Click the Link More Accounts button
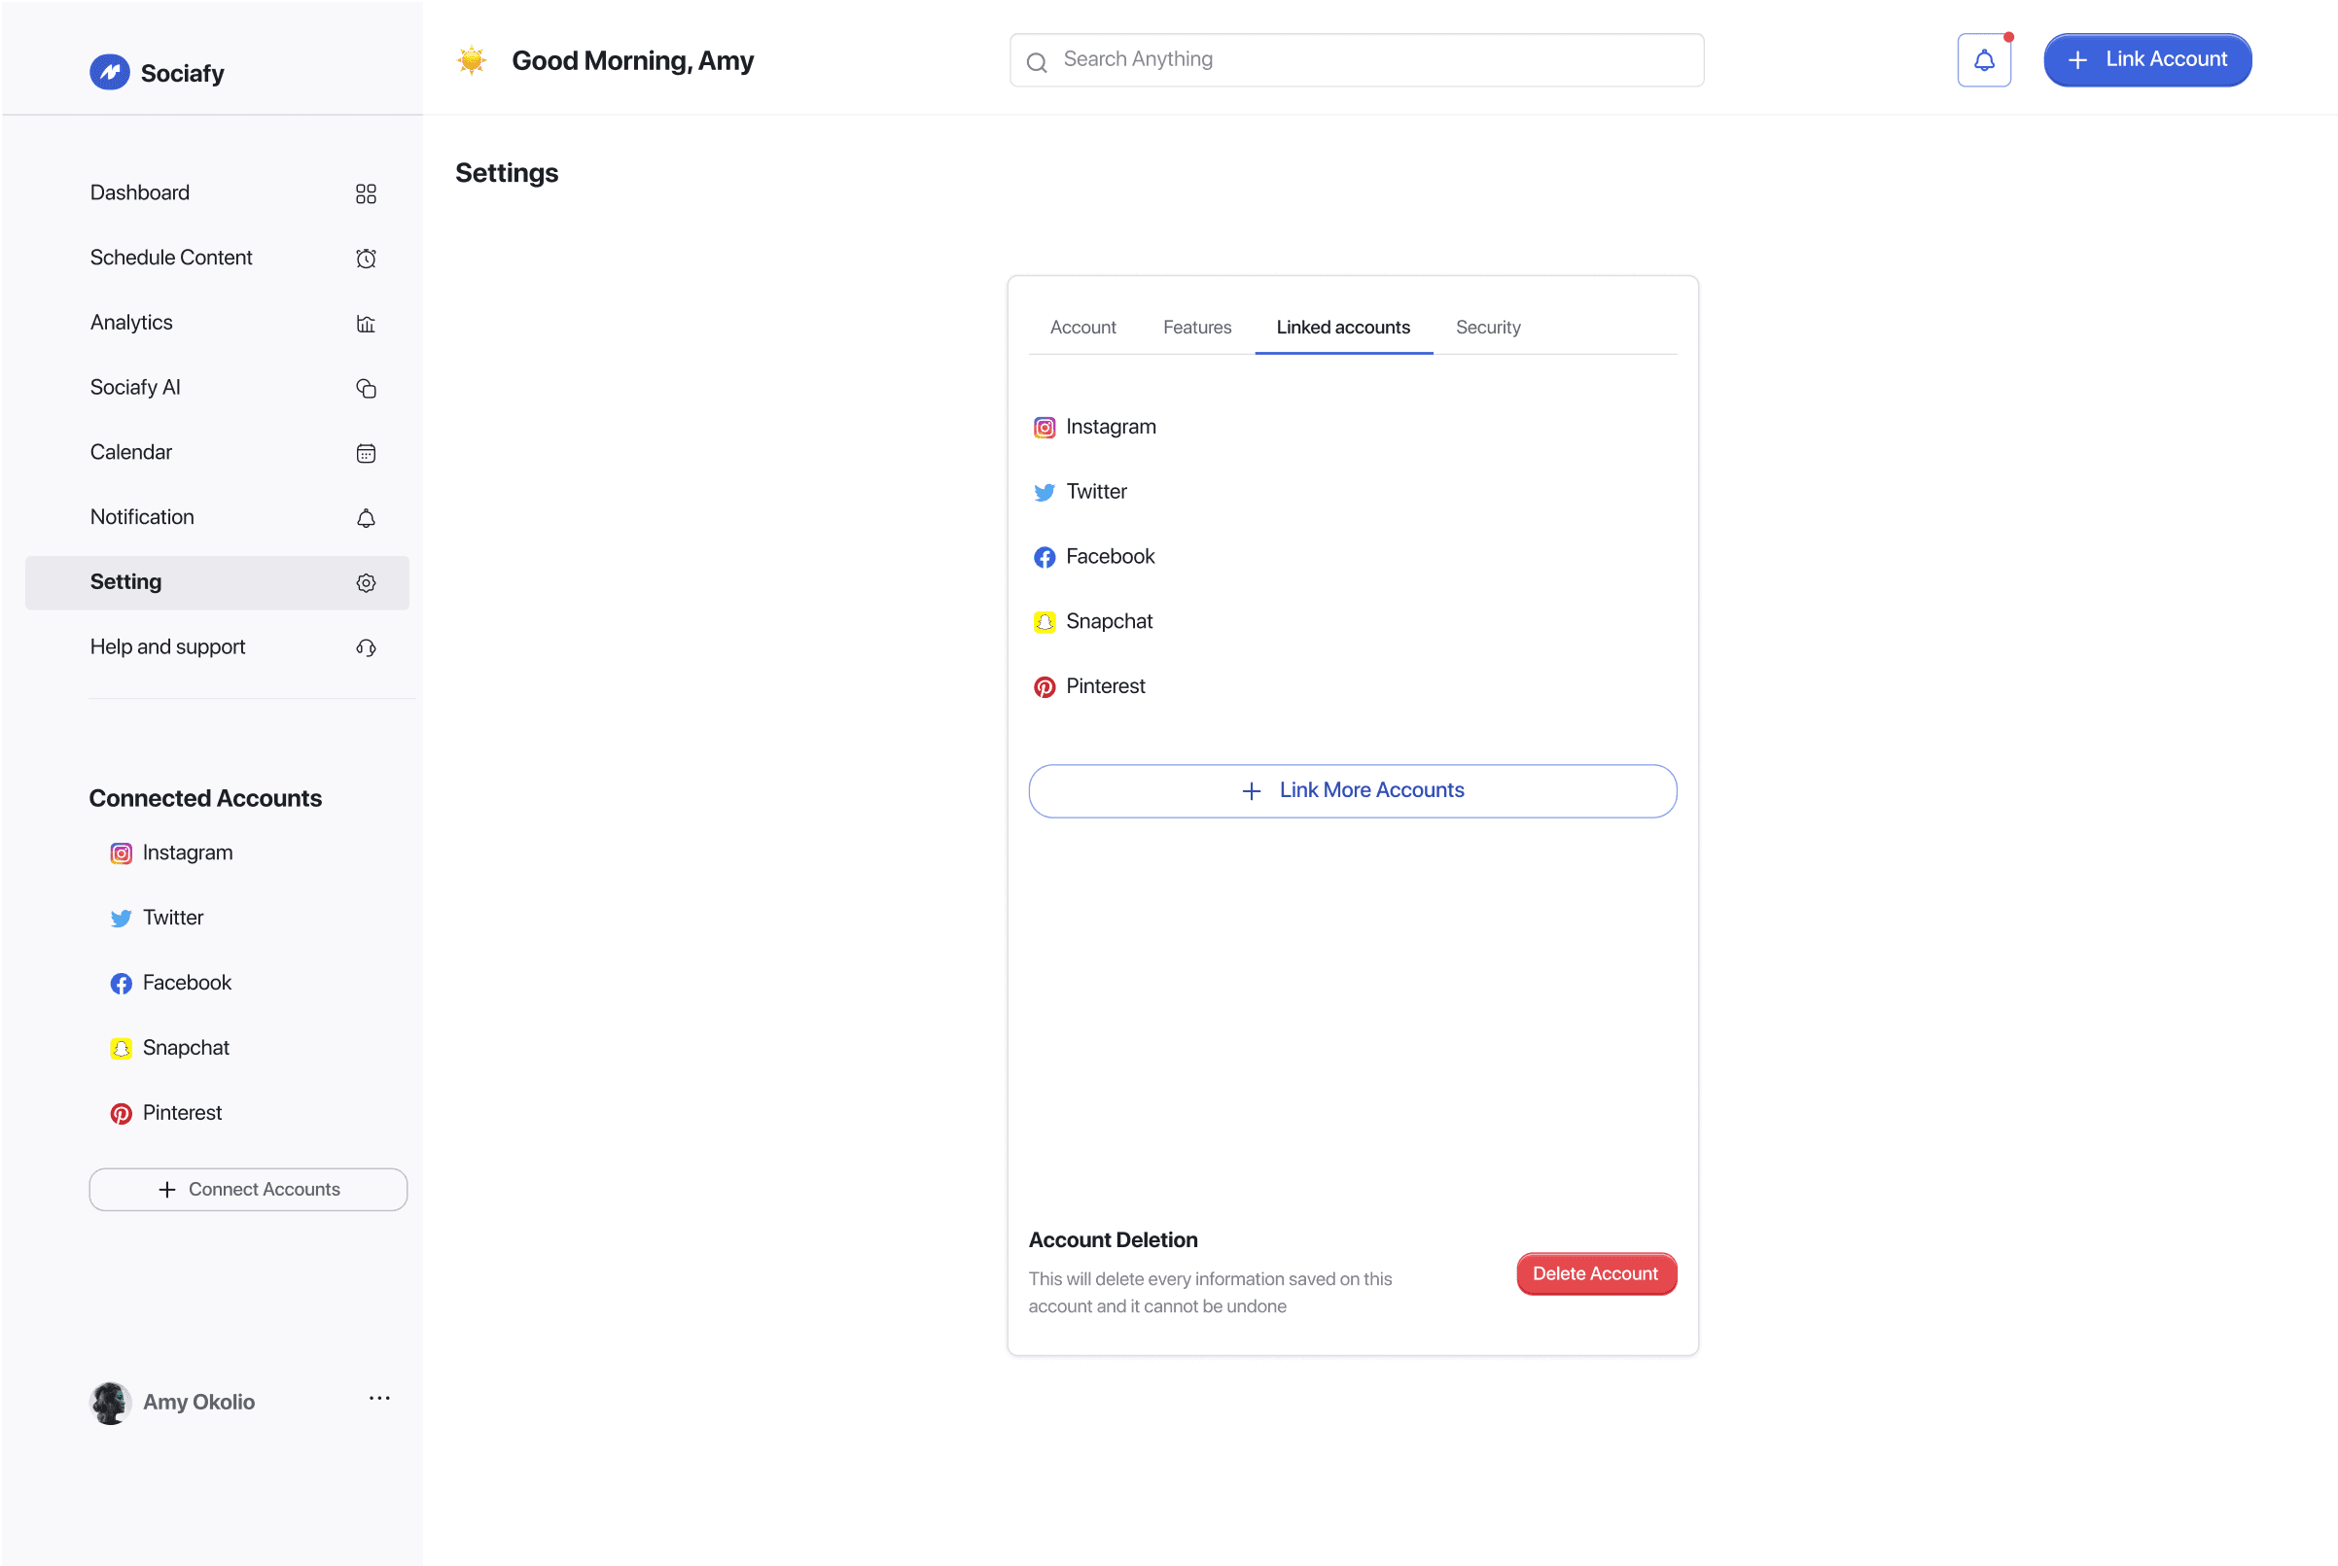Image resolution: width=2338 pixels, height=1566 pixels. 1352,791
